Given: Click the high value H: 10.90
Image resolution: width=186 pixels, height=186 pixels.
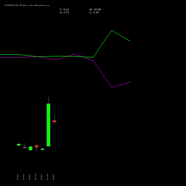Looking at the screenshot, I should point(95,10).
